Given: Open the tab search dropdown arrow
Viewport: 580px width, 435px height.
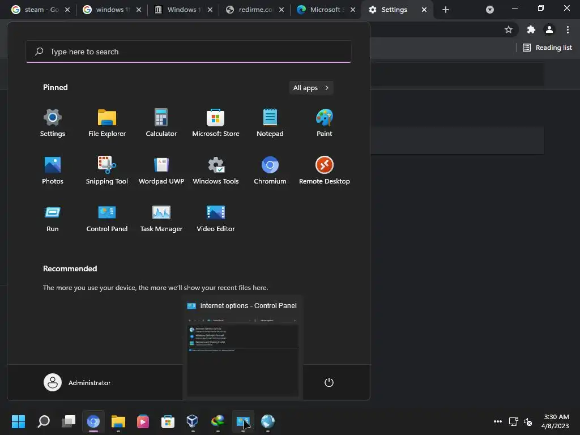Looking at the screenshot, I should click(x=490, y=10).
